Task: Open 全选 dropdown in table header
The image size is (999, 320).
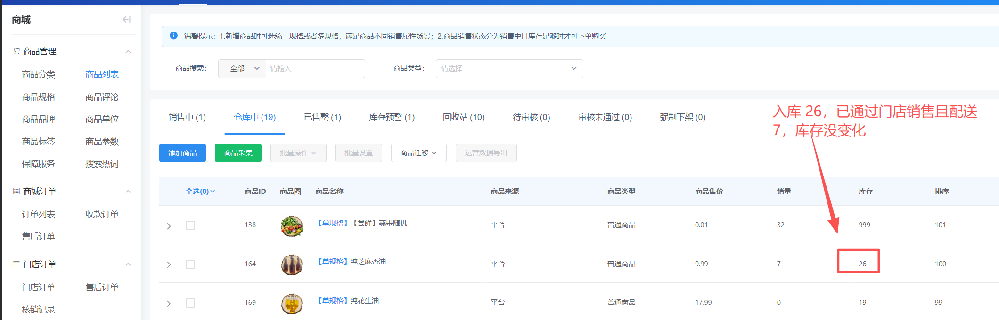Action: [200, 192]
